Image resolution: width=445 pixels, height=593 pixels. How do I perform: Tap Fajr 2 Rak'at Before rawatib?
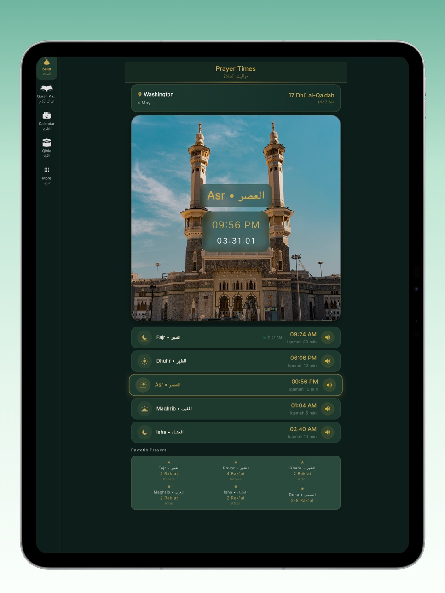169,471
